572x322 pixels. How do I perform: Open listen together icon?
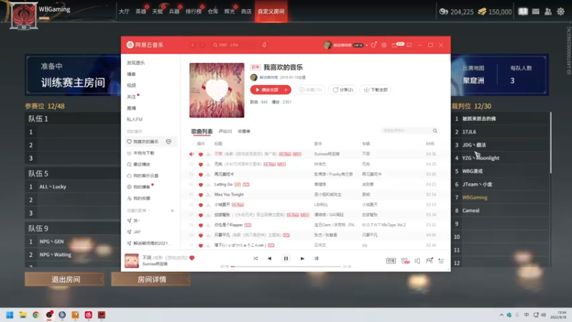click(x=429, y=260)
